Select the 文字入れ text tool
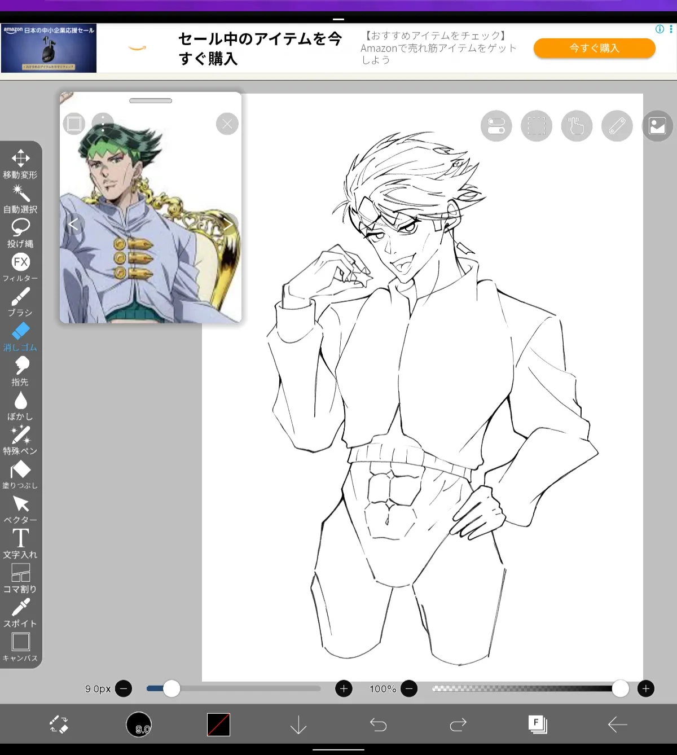 coord(20,544)
